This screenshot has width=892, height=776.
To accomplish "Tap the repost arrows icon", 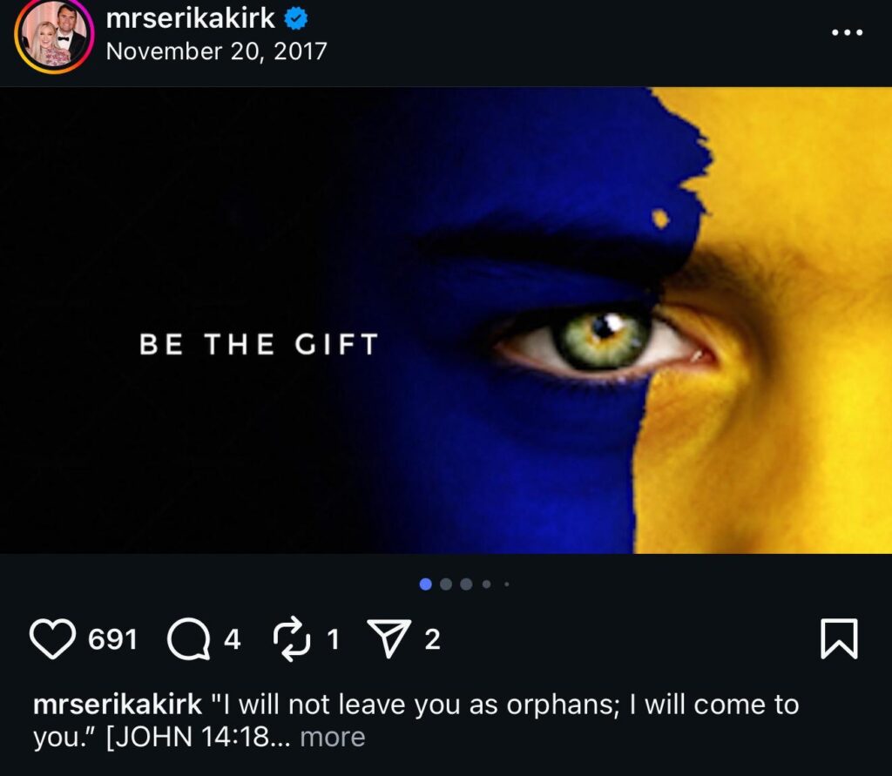I will pyautogui.click(x=292, y=639).
